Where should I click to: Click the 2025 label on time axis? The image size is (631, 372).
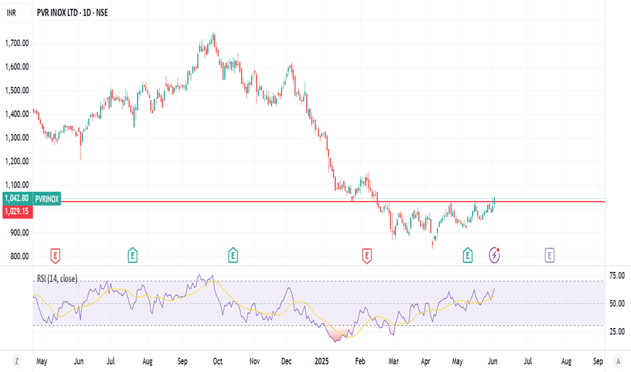pos(322,361)
